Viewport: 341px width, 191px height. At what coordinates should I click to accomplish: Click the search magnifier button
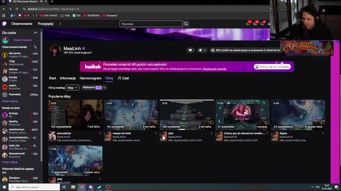186,24
